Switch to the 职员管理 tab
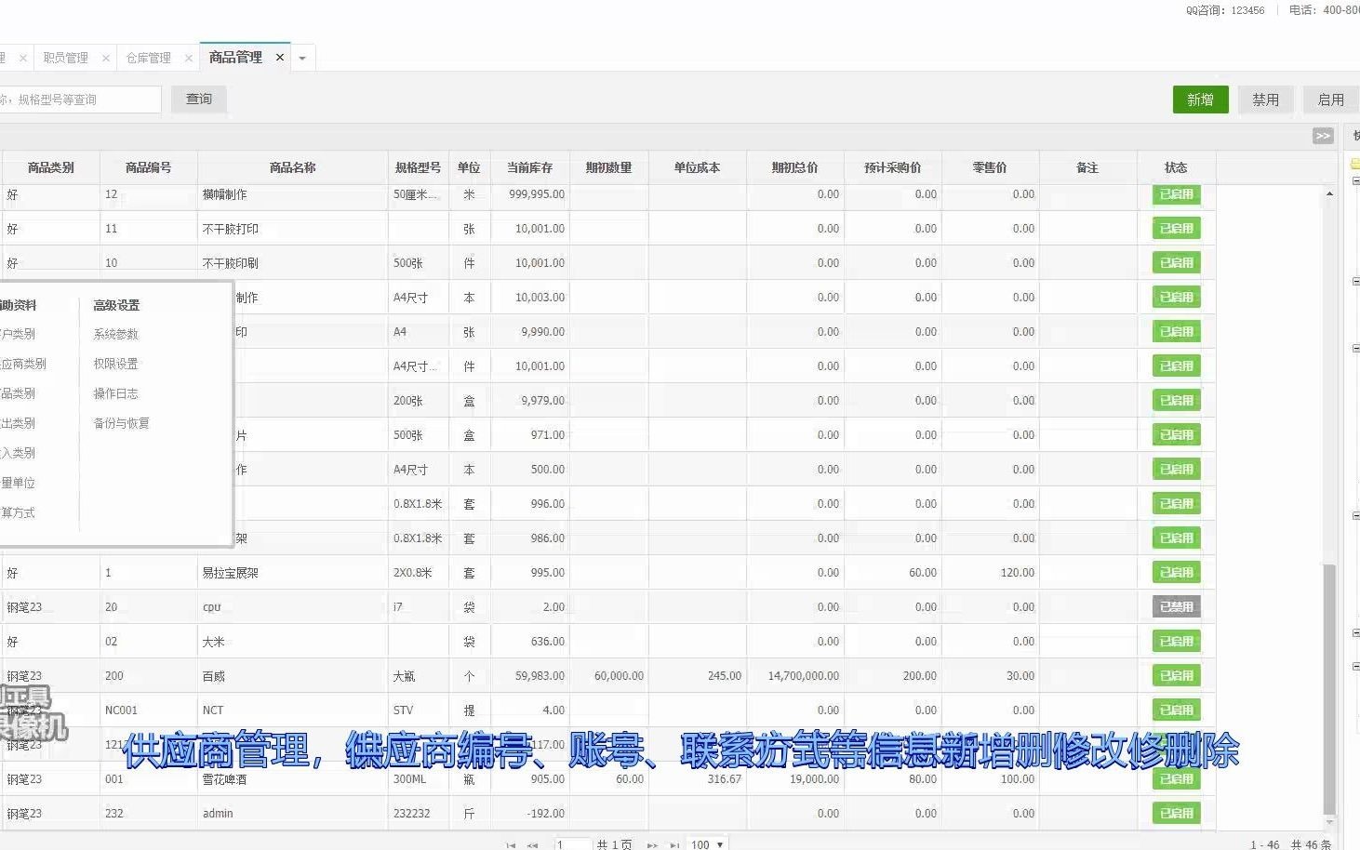 [66, 58]
